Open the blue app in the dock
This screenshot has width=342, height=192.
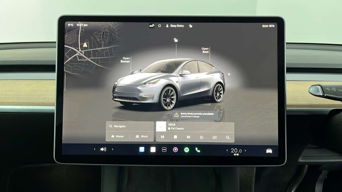pos(142,149)
